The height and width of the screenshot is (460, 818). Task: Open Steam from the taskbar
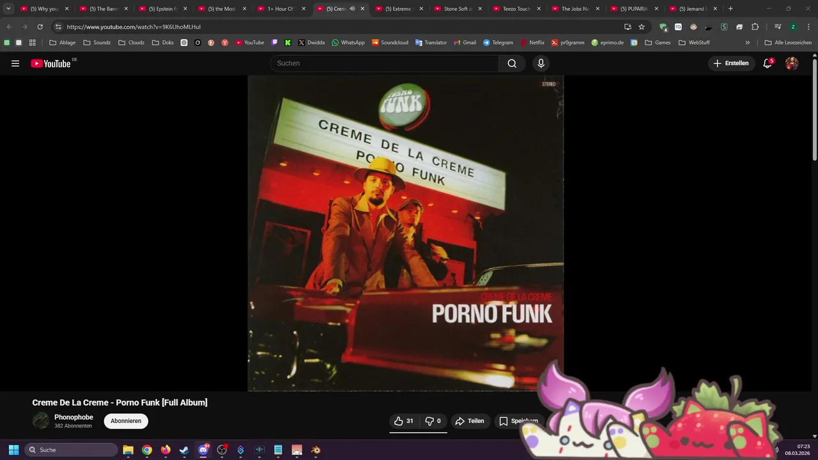(x=184, y=450)
